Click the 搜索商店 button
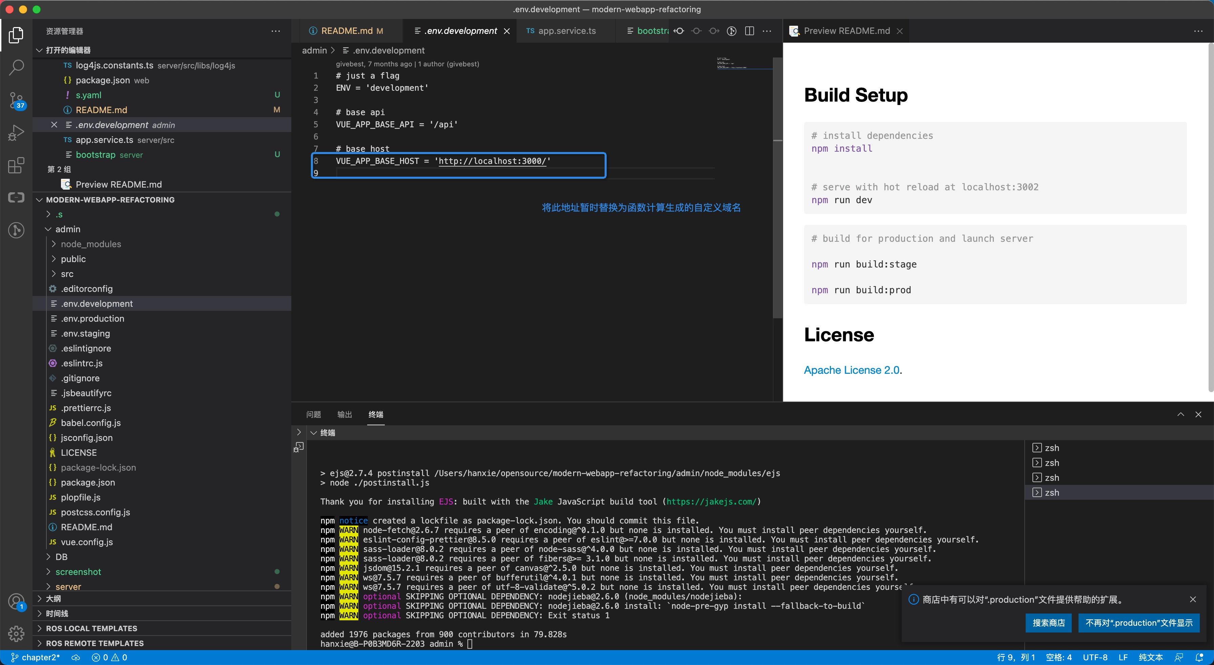The height and width of the screenshot is (665, 1214). 1048,623
